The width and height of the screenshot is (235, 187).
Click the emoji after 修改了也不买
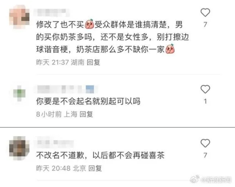tap(89, 24)
